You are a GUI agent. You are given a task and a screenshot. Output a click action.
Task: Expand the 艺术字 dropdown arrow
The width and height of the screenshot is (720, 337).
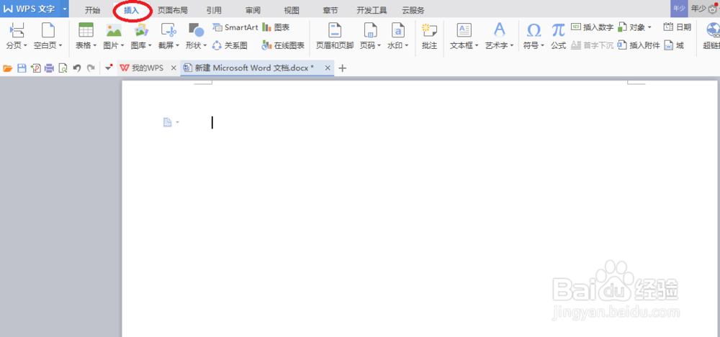(511, 46)
